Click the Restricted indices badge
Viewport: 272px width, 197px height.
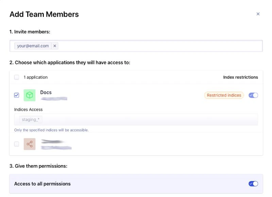point(224,95)
